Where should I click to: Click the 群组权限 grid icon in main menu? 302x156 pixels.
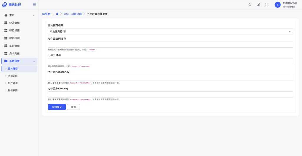point(6,31)
